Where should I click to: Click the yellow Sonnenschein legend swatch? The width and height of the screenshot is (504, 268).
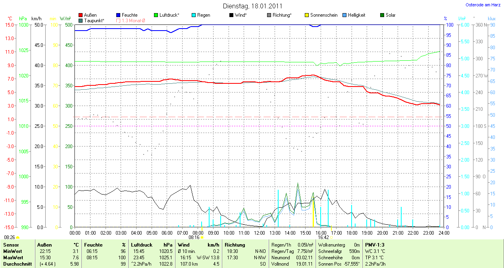[306, 15]
